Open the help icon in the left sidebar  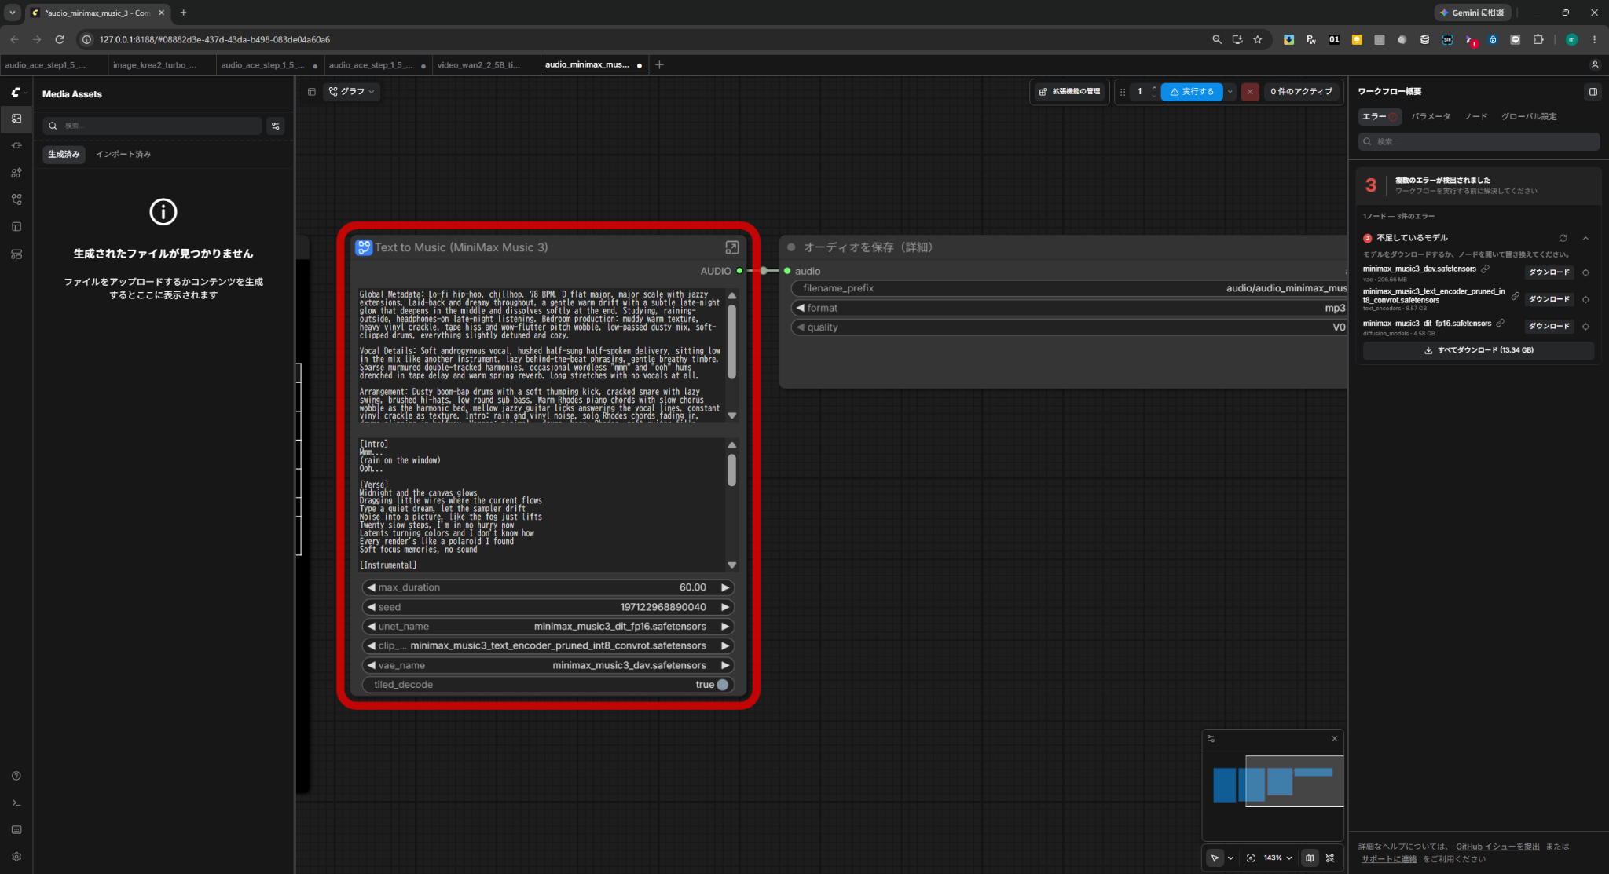[x=16, y=776]
